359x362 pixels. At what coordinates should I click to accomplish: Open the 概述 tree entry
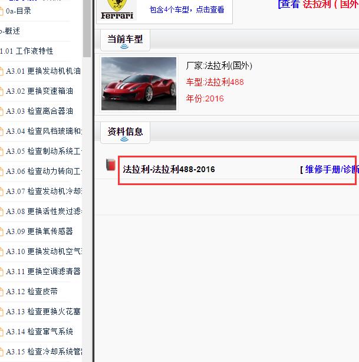[10, 31]
